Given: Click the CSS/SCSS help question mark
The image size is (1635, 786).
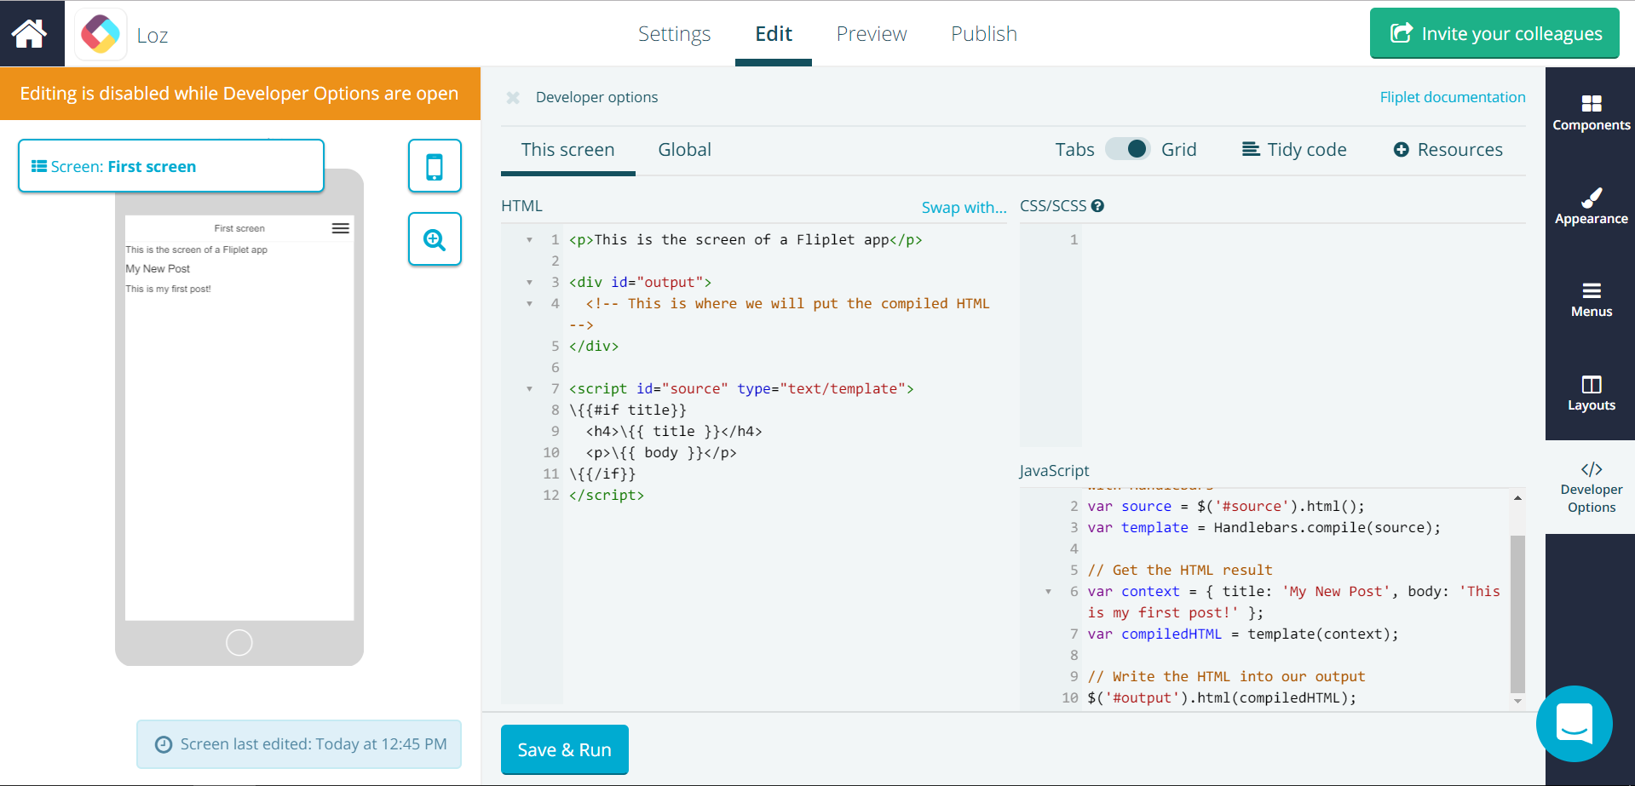Looking at the screenshot, I should (x=1097, y=206).
